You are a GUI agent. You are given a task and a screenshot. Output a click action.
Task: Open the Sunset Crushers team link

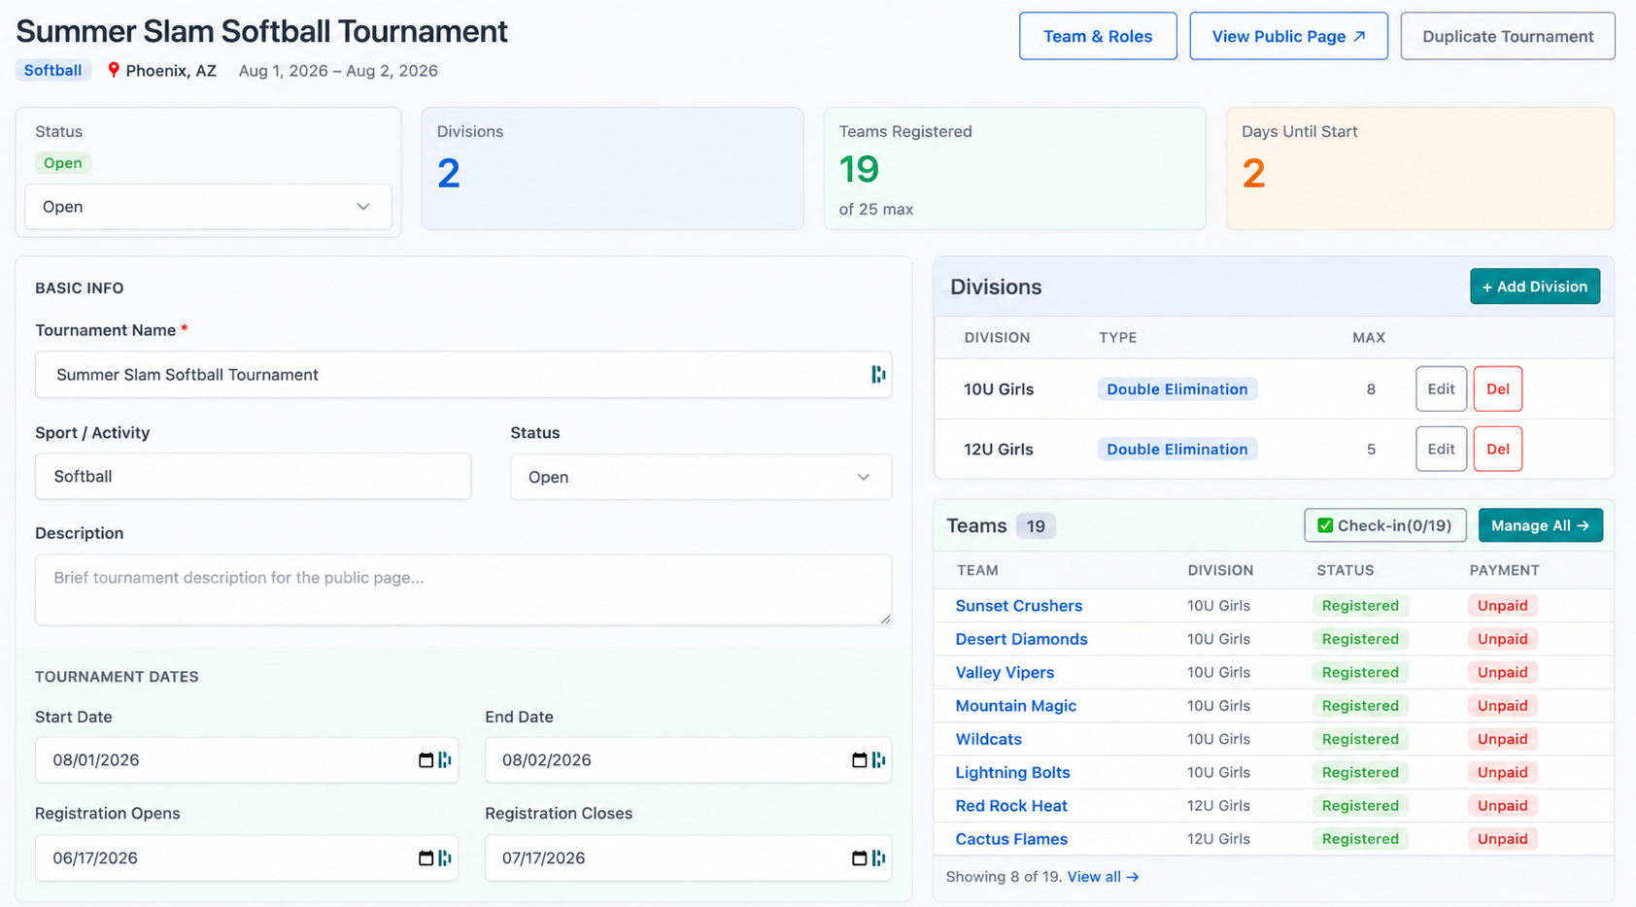[1018, 605]
